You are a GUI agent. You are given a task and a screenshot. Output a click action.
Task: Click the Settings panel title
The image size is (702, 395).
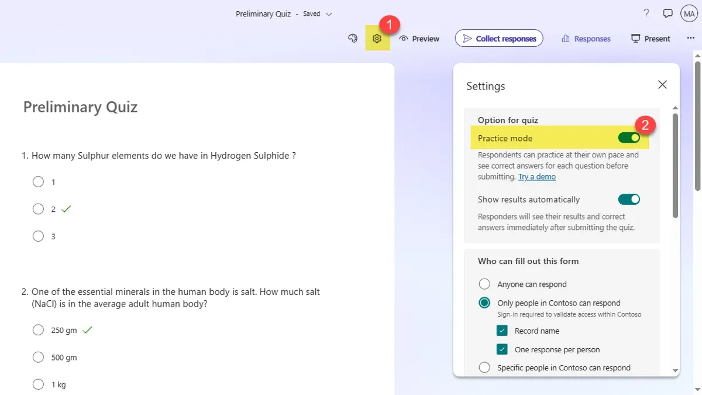486,86
